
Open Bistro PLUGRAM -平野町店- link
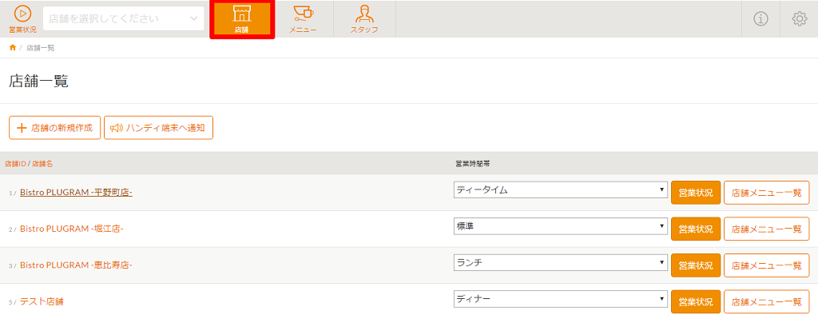76,193
